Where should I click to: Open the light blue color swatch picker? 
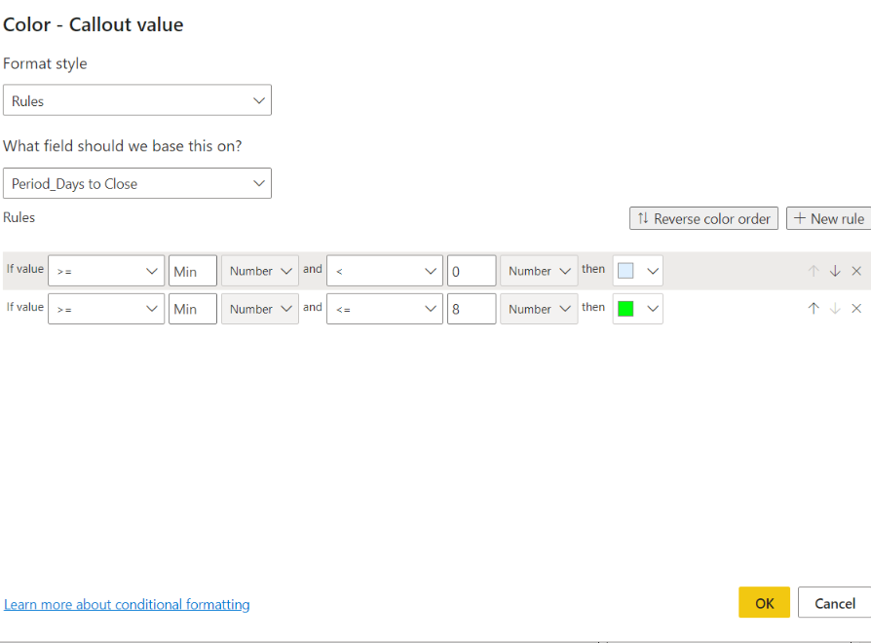pyautogui.click(x=638, y=271)
